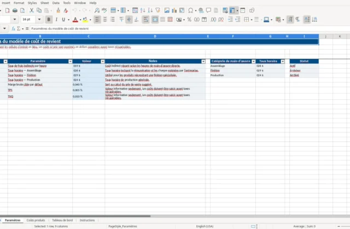Viewport: 350px width, 229px height.
Task: Open the Valeur column filter dropdown
Action: pyautogui.click(x=103, y=62)
